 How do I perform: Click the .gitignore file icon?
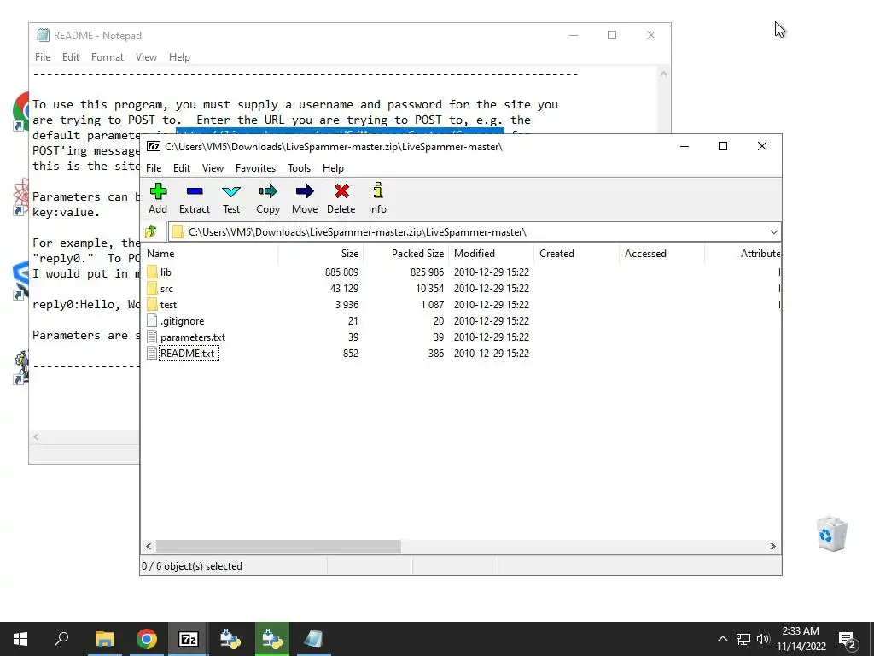coord(152,321)
